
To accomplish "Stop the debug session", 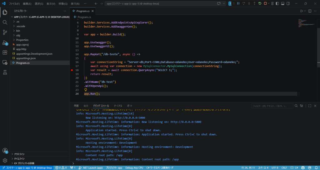I will (x=265, y=3).
